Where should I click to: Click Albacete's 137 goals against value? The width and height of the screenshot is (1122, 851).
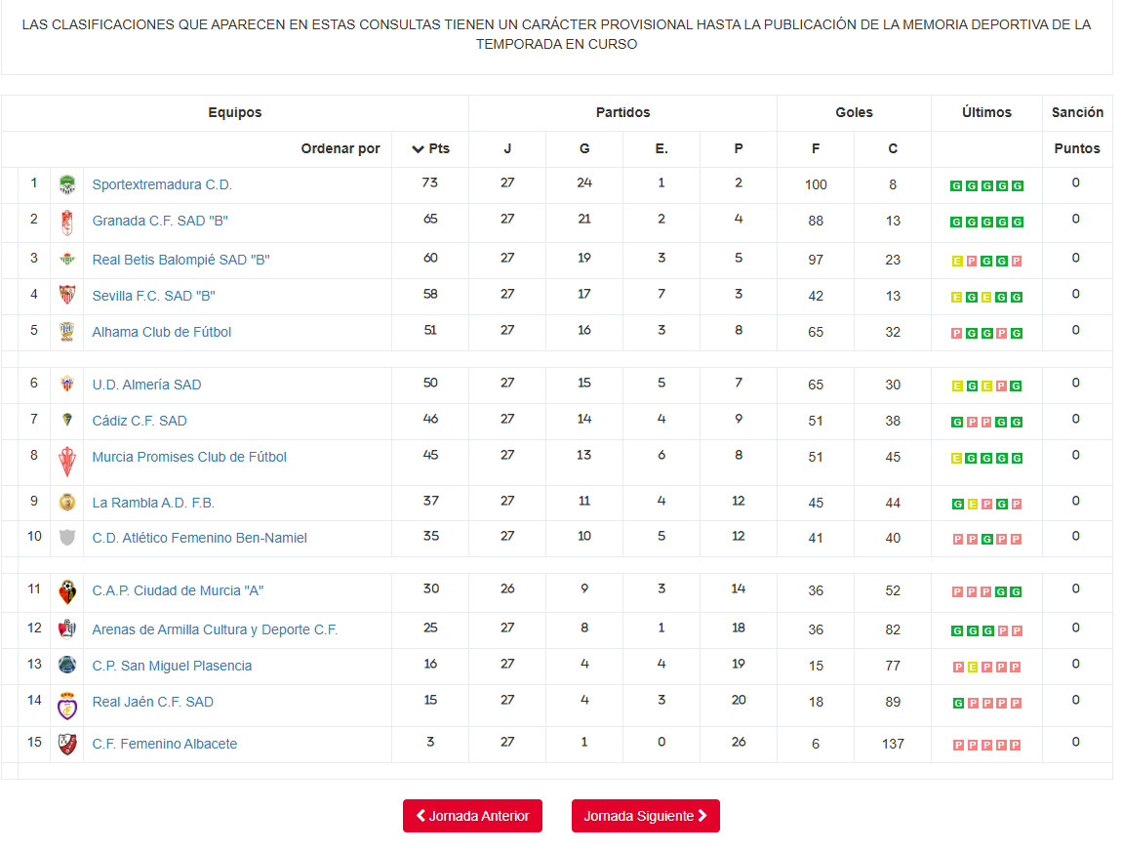click(893, 744)
